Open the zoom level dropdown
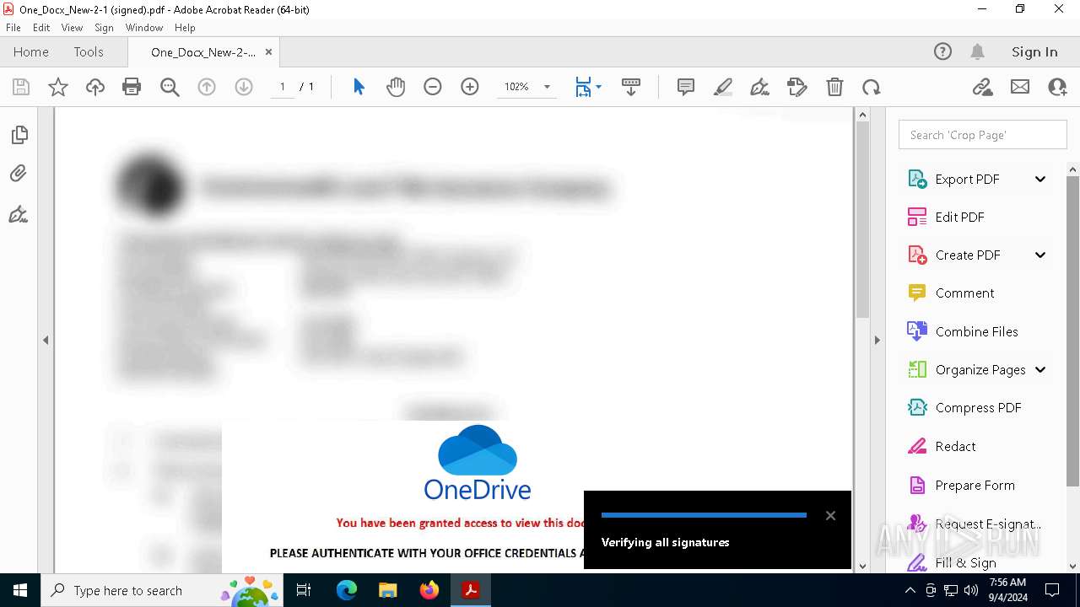The image size is (1080, 607). coord(547,87)
